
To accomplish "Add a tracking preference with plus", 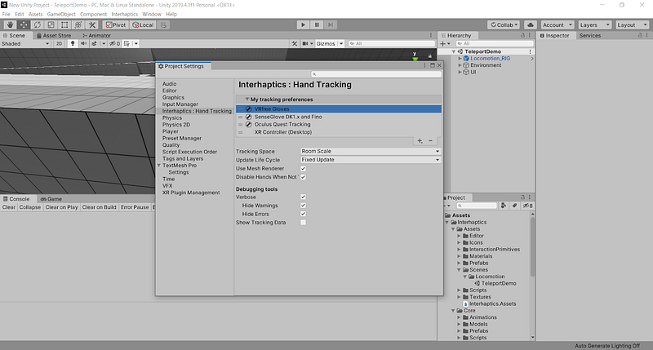I will click(420, 141).
